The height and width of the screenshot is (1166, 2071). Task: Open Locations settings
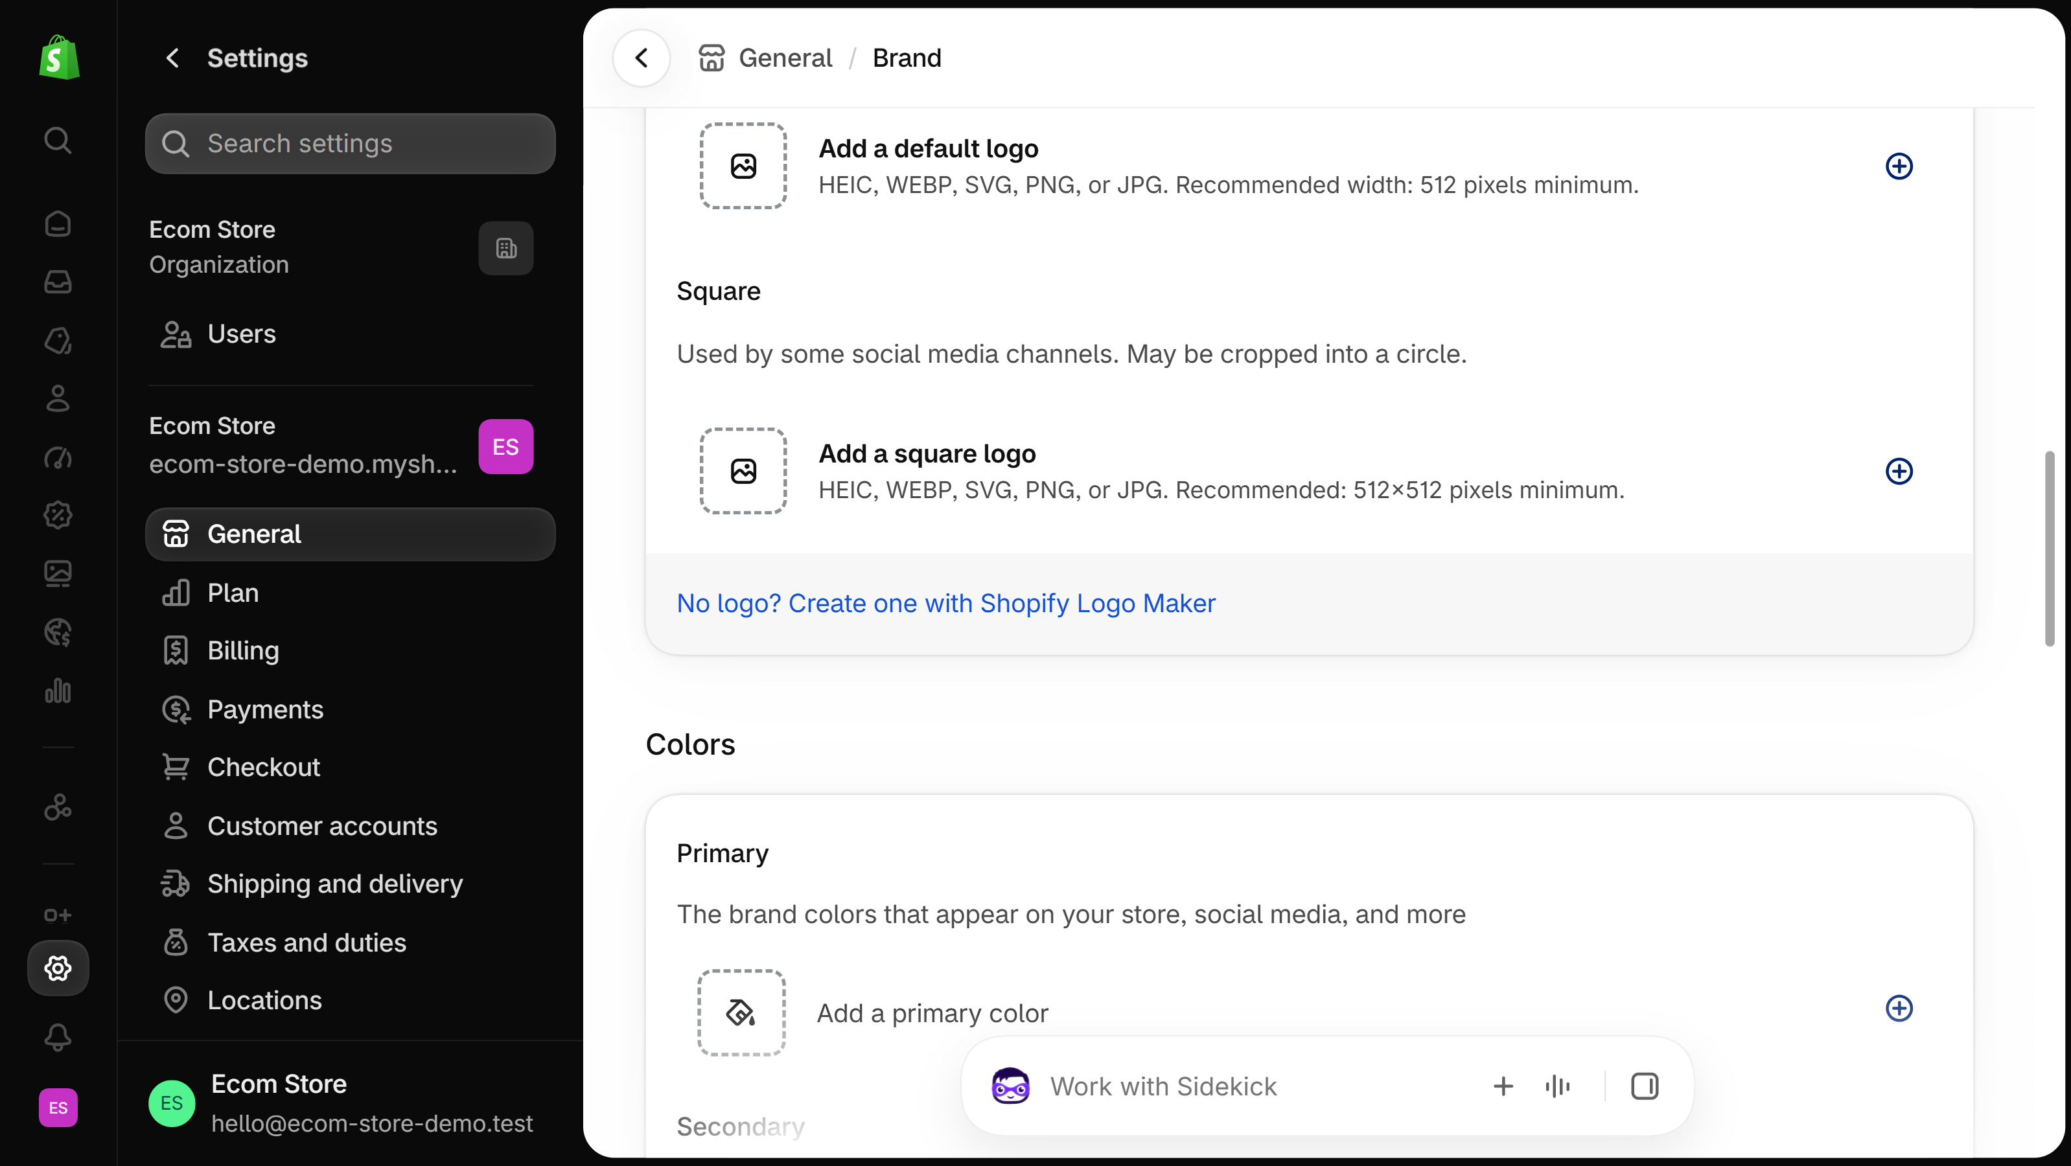351,1000
